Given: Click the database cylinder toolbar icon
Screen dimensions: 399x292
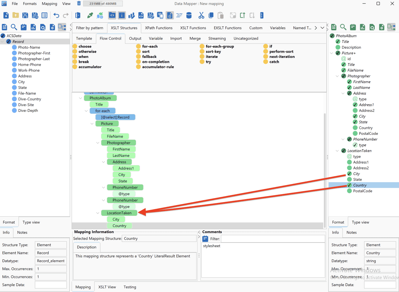Looking at the screenshot, I should [x=189, y=15].
